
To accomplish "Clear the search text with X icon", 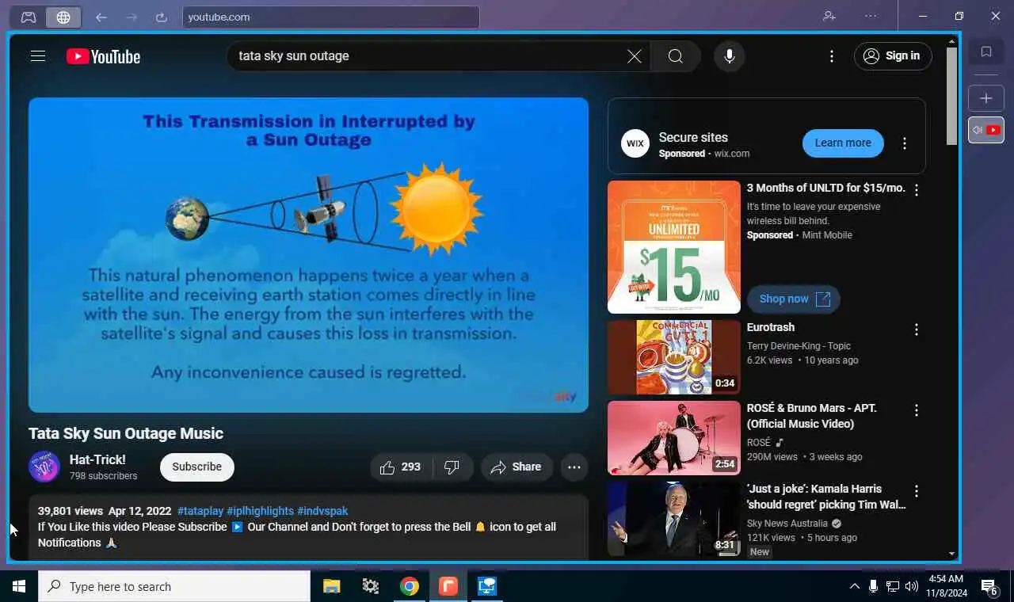I will [x=635, y=56].
